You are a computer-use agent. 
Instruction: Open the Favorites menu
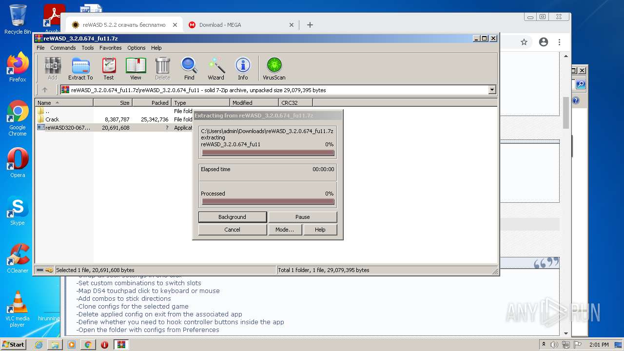[x=111, y=48]
